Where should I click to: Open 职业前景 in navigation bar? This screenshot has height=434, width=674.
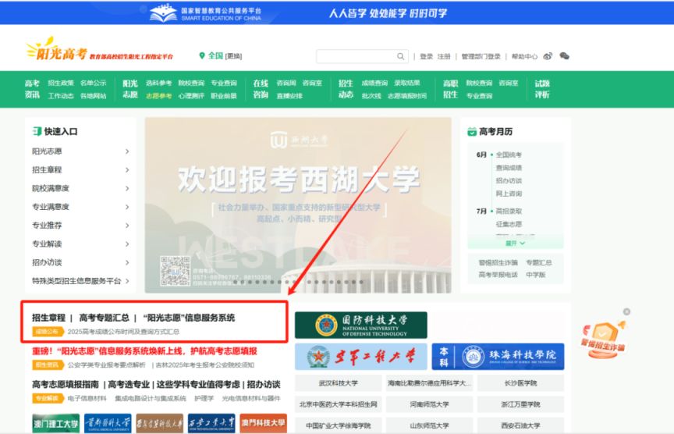224,96
